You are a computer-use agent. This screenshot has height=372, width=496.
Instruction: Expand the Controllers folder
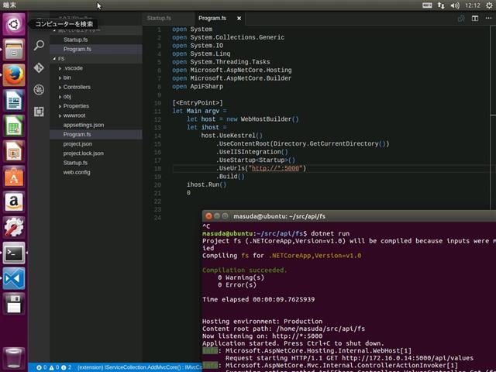click(77, 87)
